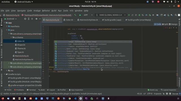Switch editor to Split view mode
Viewport: 181px width, 101px height.
[x=165, y=24]
